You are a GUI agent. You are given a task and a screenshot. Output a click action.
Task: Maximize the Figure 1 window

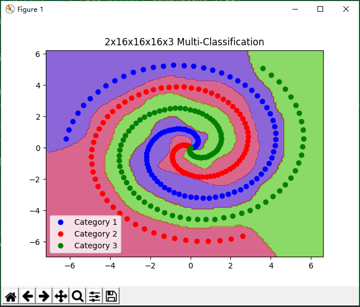pos(320,9)
